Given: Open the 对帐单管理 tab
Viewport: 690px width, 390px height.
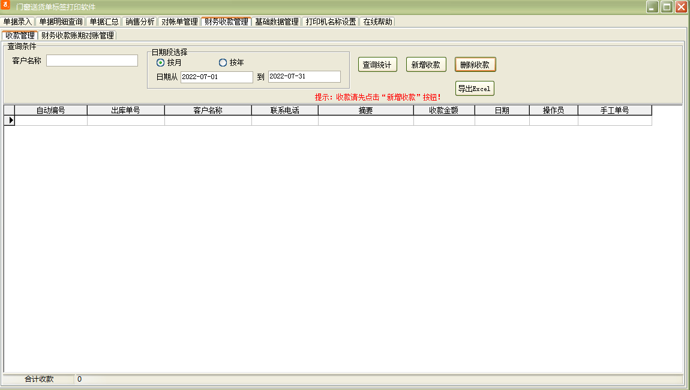Looking at the screenshot, I should (x=179, y=22).
